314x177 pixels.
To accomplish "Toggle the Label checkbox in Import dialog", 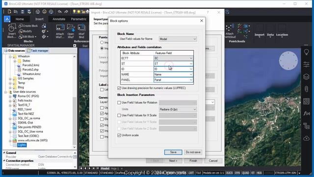I will (102, 89).
